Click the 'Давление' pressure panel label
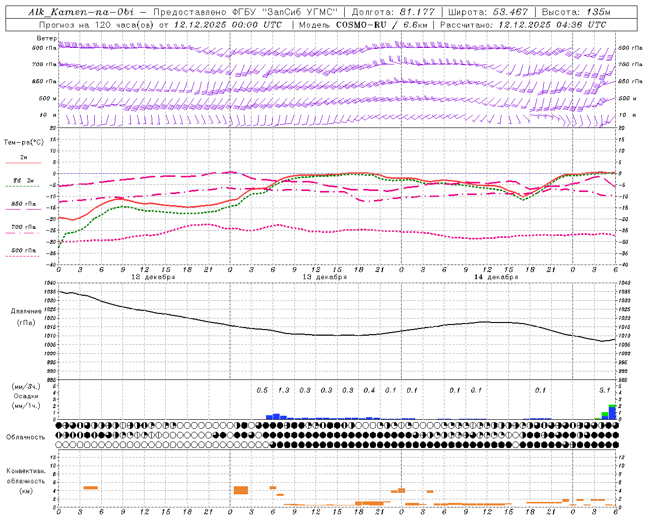Viewport: 645px width, 516px height. pyautogui.click(x=26, y=311)
